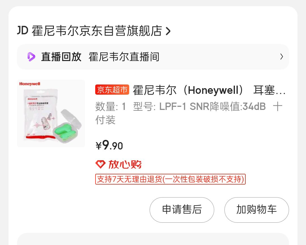Image resolution: width=306 pixels, height=245 pixels.
Task: Tap the Honeywell logo on product image
Action: pos(30,84)
